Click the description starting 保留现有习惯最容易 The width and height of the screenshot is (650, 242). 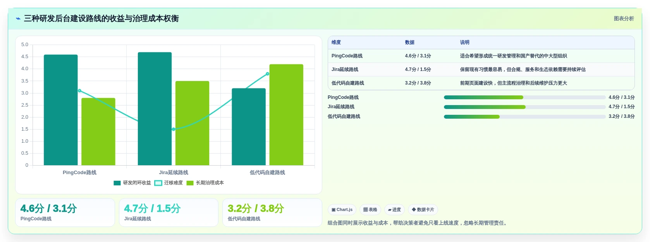[523, 69]
